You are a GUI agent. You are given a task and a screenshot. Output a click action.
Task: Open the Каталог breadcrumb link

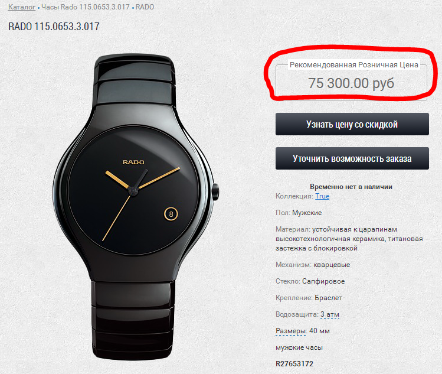tap(22, 7)
